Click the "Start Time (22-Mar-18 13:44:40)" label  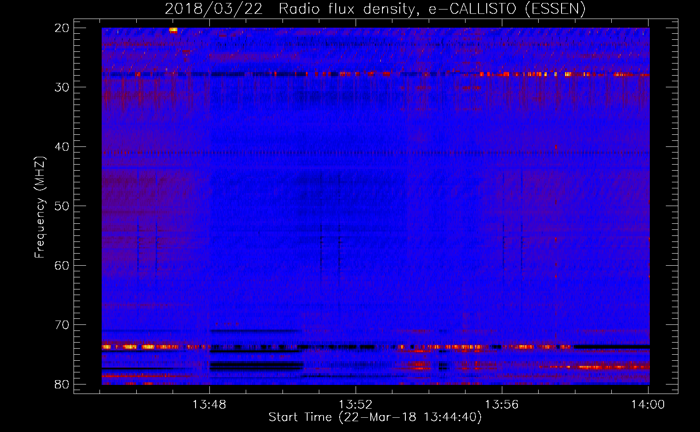(375, 417)
